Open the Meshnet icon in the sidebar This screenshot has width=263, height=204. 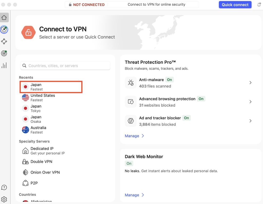pyautogui.click(x=4, y=41)
